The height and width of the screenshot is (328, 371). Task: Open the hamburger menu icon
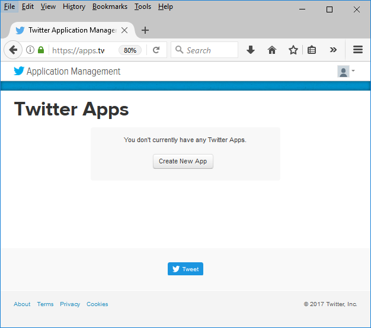(358, 50)
